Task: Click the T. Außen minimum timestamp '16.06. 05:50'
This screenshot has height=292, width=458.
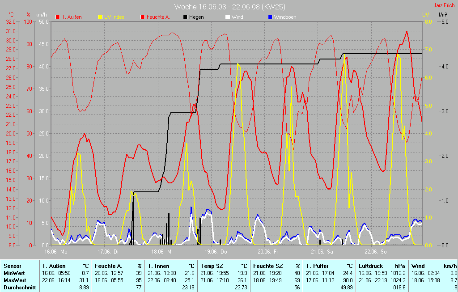Action: click(56, 273)
